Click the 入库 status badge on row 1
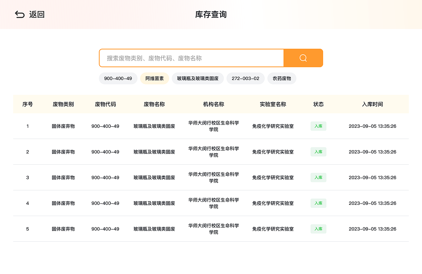Screen dimensions: 422x274 click(318, 126)
